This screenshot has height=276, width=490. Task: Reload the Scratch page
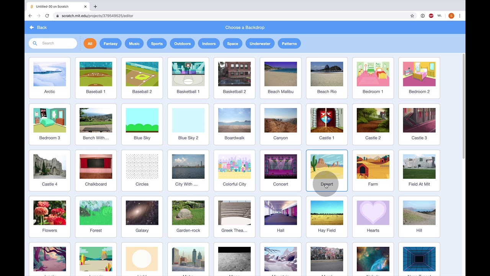click(x=47, y=16)
